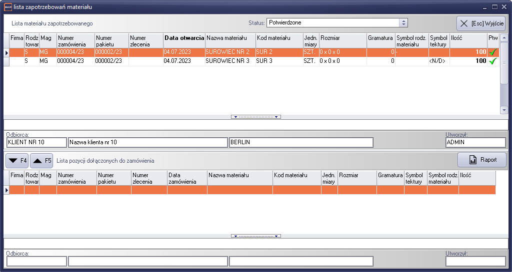
Task: Click the row indicator arrow of first upper row
Action: click(6, 52)
